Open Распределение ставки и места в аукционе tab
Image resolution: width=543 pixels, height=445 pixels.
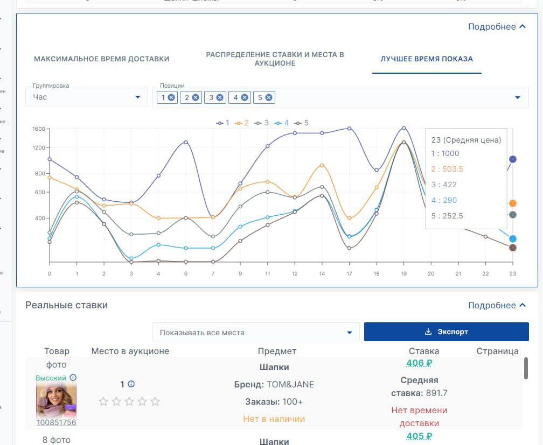pyautogui.click(x=275, y=59)
